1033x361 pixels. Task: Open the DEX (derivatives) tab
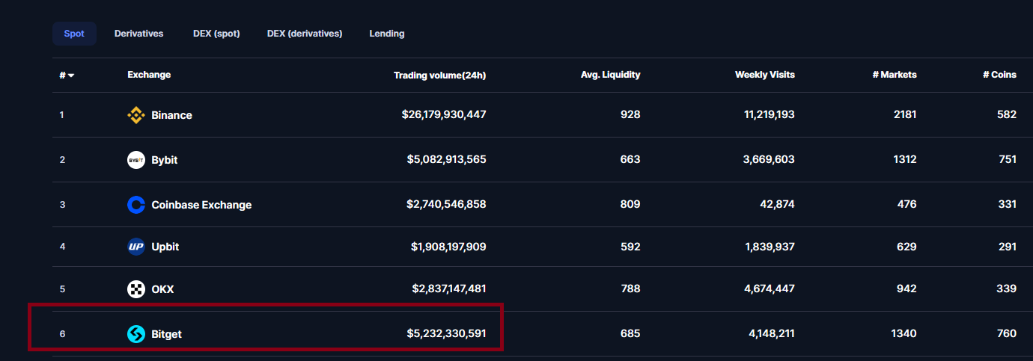point(305,34)
